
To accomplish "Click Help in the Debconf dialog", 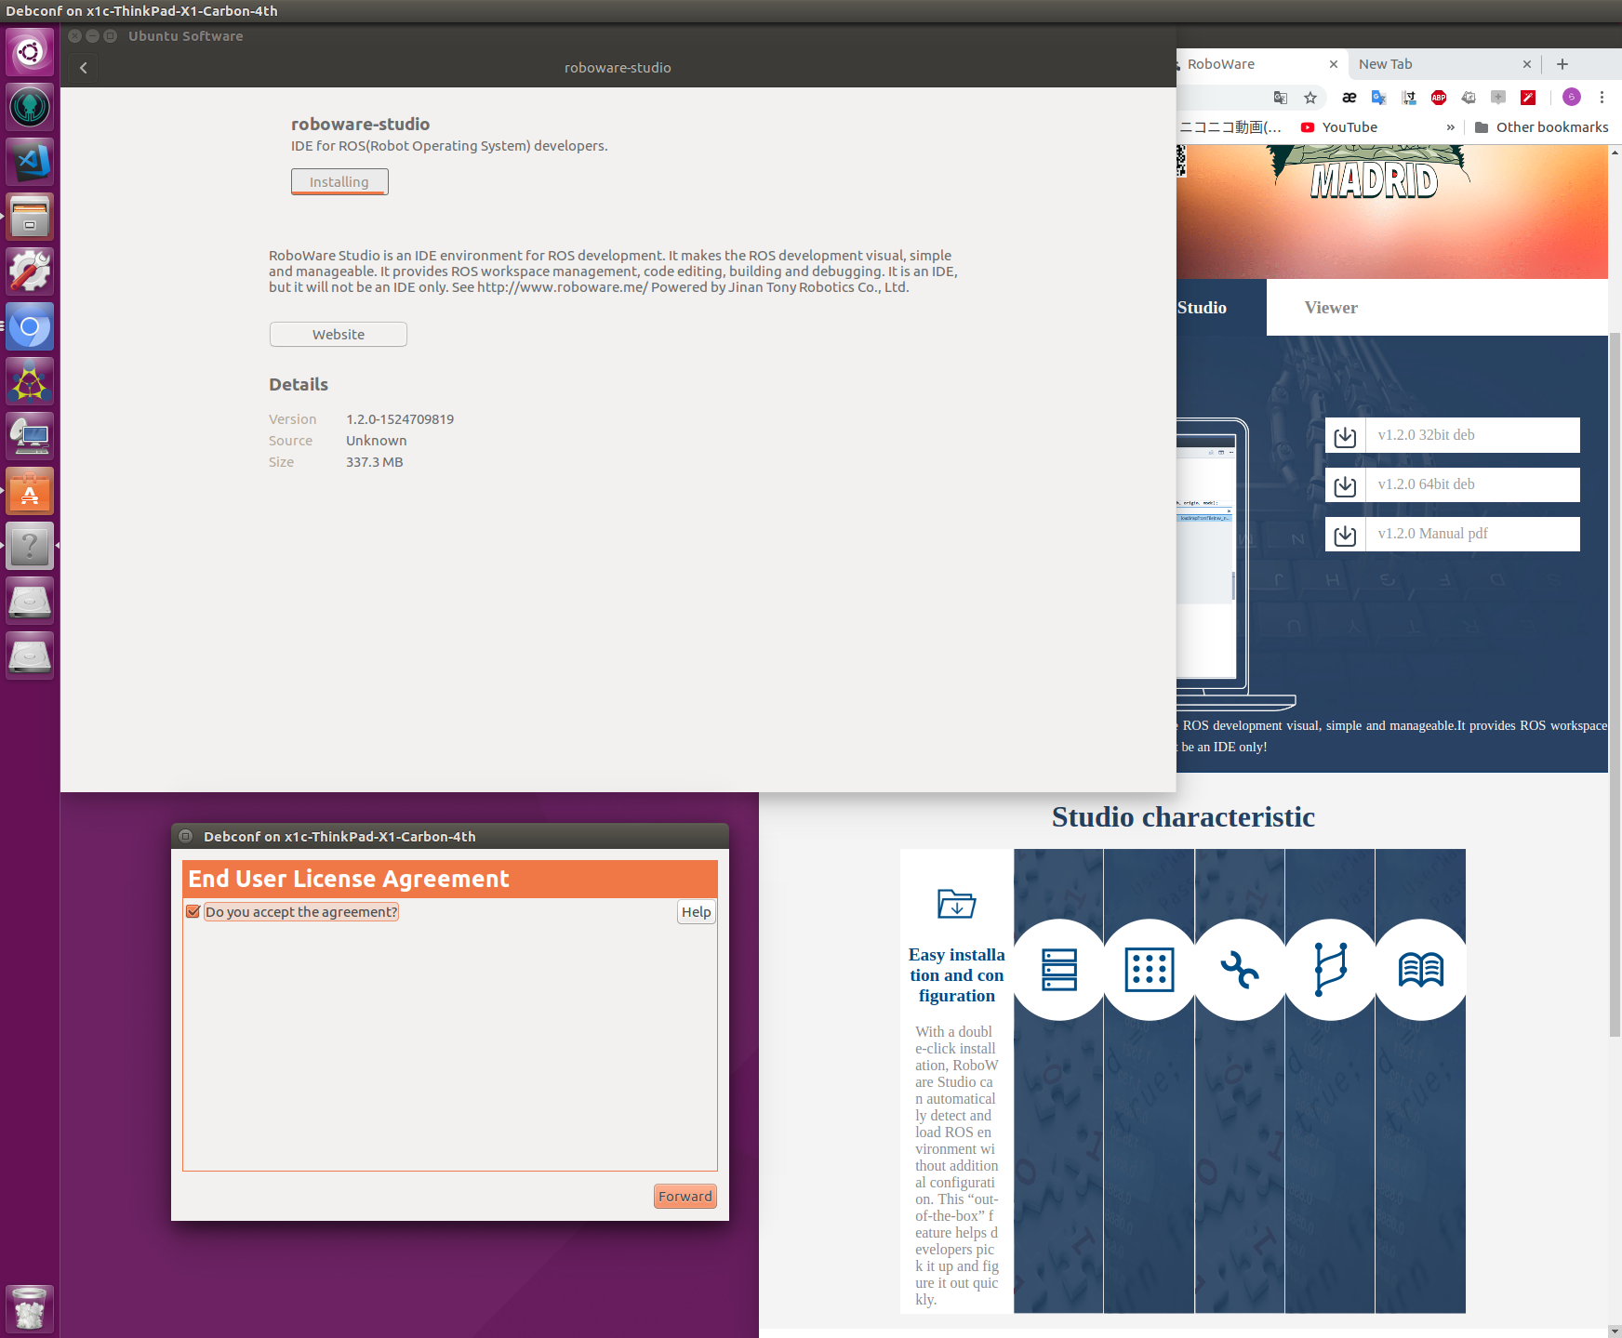I will tap(697, 912).
